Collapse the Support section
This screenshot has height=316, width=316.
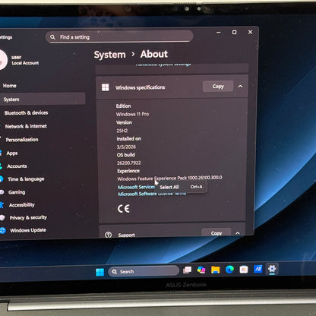tap(238, 232)
